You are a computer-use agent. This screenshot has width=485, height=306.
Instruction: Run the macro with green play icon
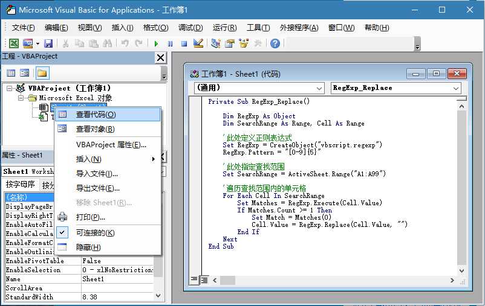156,44
